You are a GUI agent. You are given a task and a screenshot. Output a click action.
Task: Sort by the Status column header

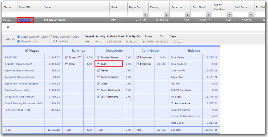pos(7,7)
